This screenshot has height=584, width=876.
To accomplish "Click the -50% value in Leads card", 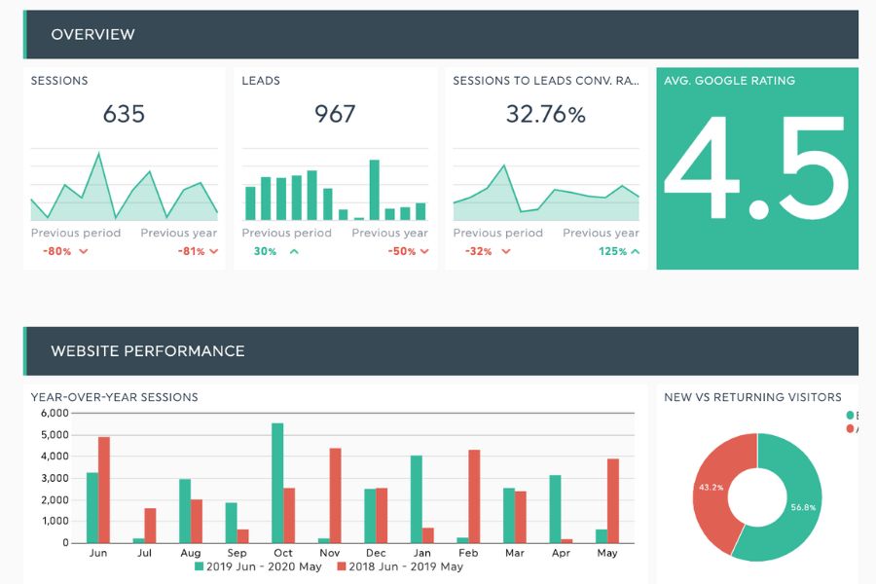I will 402,251.
